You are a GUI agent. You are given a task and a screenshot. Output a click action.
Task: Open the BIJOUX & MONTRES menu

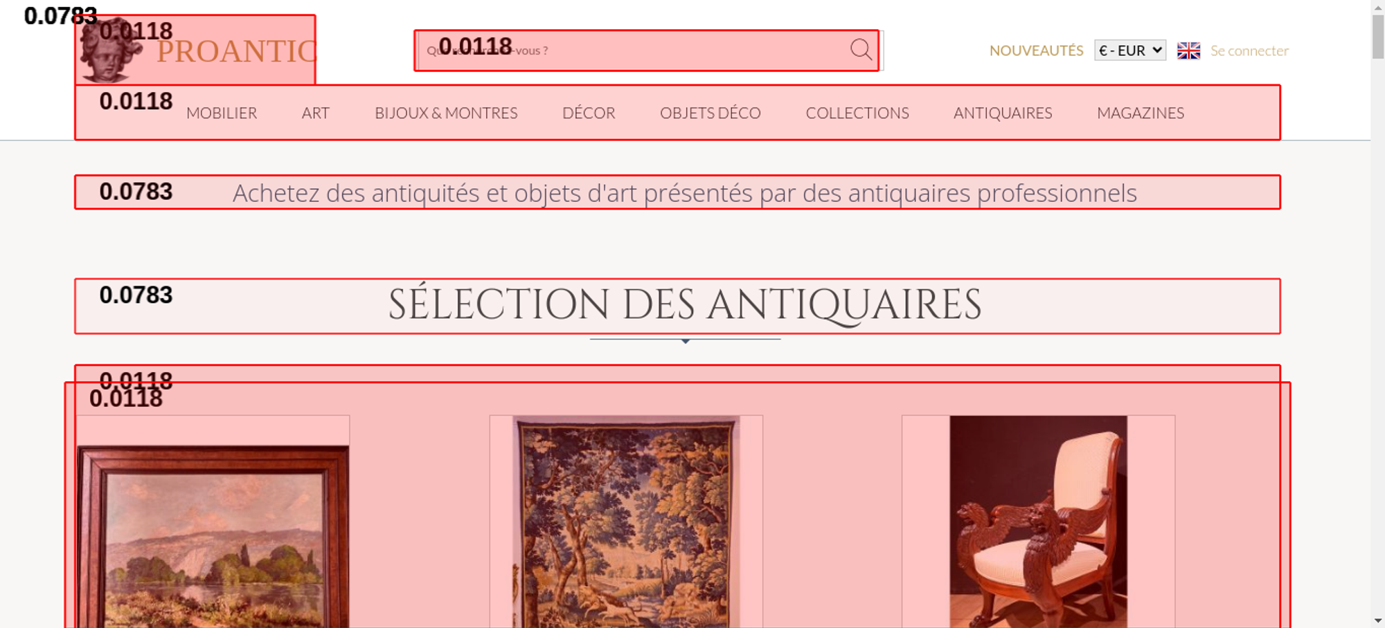[x=446, y=113]
